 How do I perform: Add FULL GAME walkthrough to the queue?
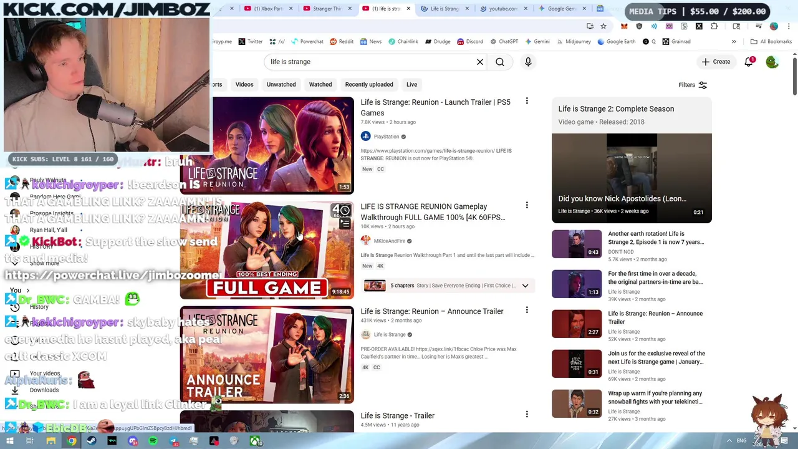click(345, 224)
